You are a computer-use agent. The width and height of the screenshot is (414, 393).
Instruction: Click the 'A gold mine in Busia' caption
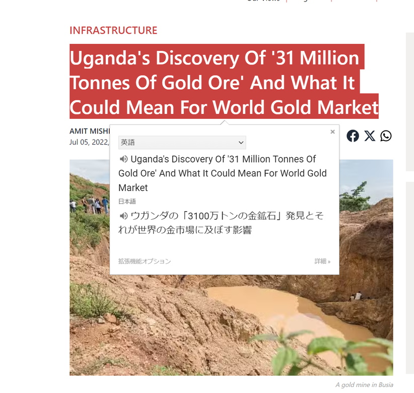tap(364, 385)
